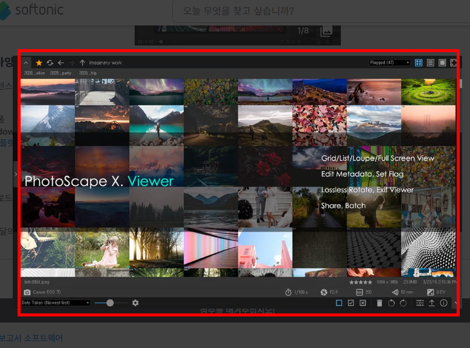Go back using the left arrow icon
Image resolution: width=470 pixels, height=348 pixels.
coord(61,62)
